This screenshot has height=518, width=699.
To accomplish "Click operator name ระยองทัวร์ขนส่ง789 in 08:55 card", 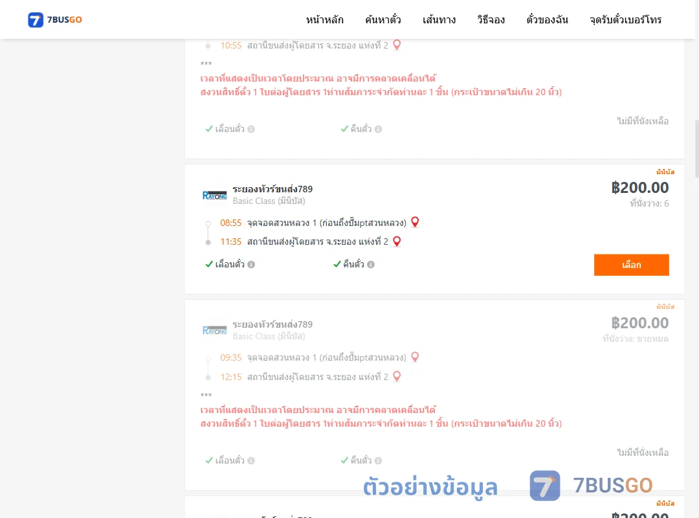I will point(272,189).
